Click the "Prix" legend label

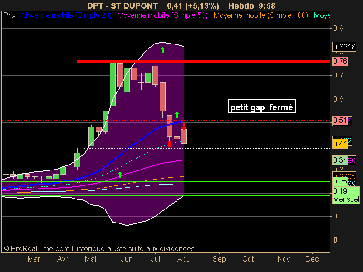(9, 15)
